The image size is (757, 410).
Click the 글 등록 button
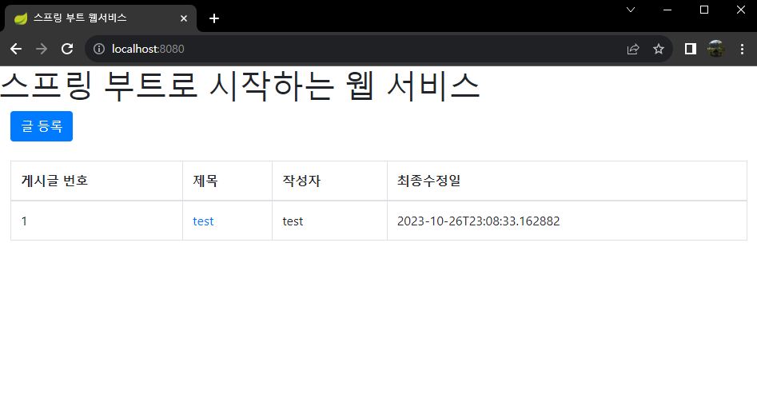(42, 126)
